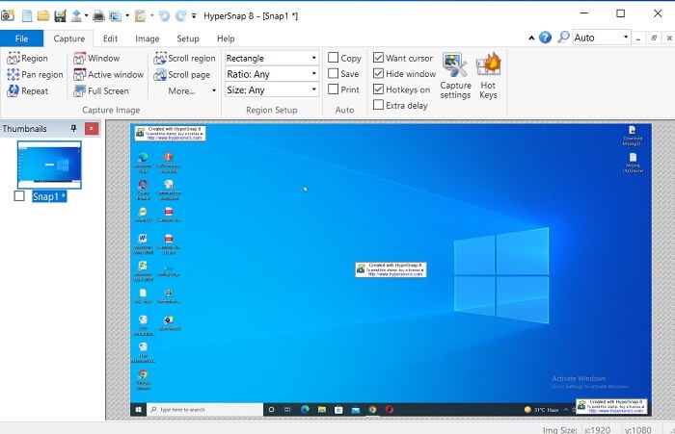Toggle Hotkeys on checkbox
The image size is (675, 434).
tap(378, 89)
